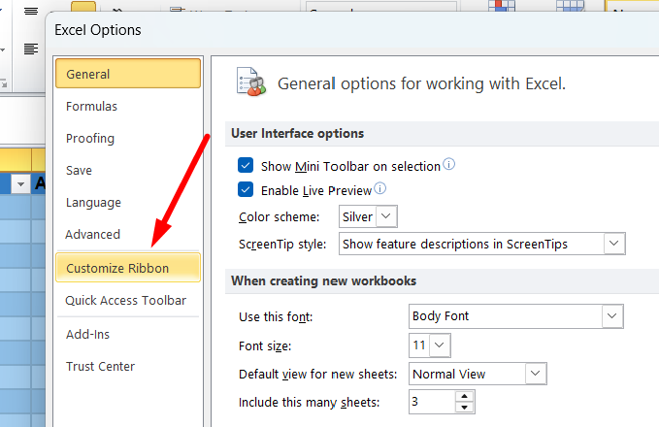The width and height of the screenshot is (659, 427).
Task: Select the General category
Action: click(128, 74)
